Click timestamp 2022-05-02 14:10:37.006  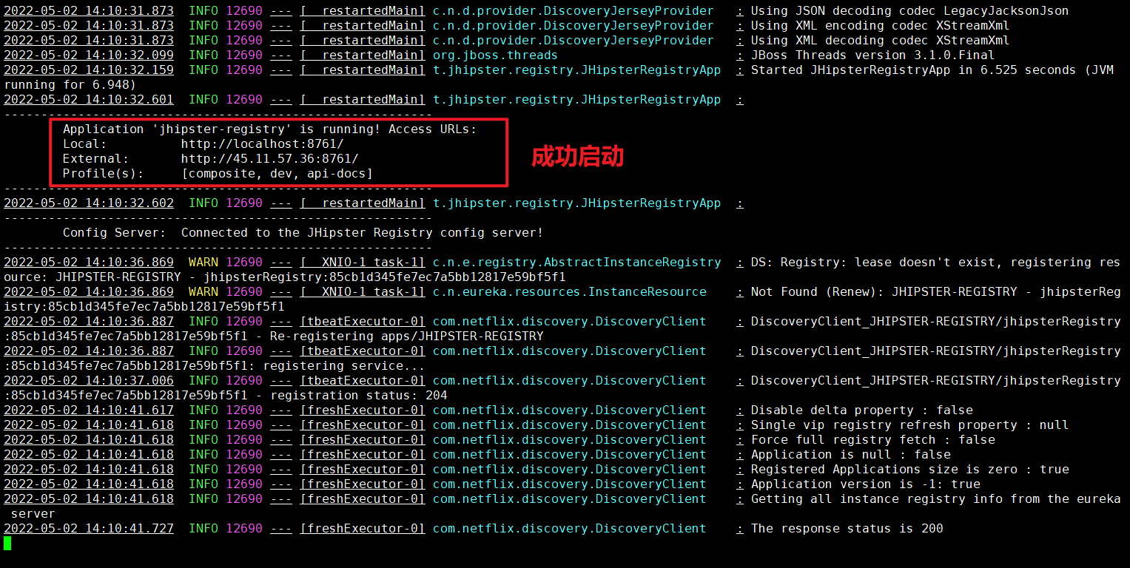coord(89,380)
